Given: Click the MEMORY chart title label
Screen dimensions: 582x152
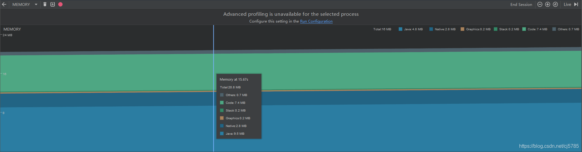Looking at the screenshot, I should pyautogui.click(x=12, y=29).
